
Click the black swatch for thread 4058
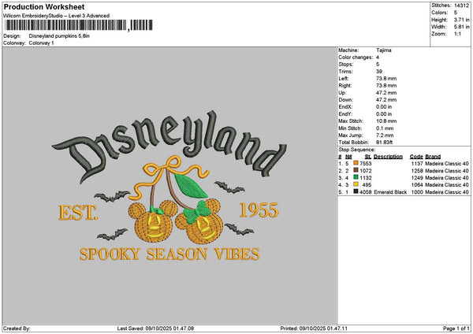356,191
